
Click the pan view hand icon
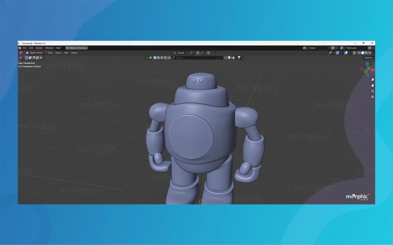(x=372, y=85)
